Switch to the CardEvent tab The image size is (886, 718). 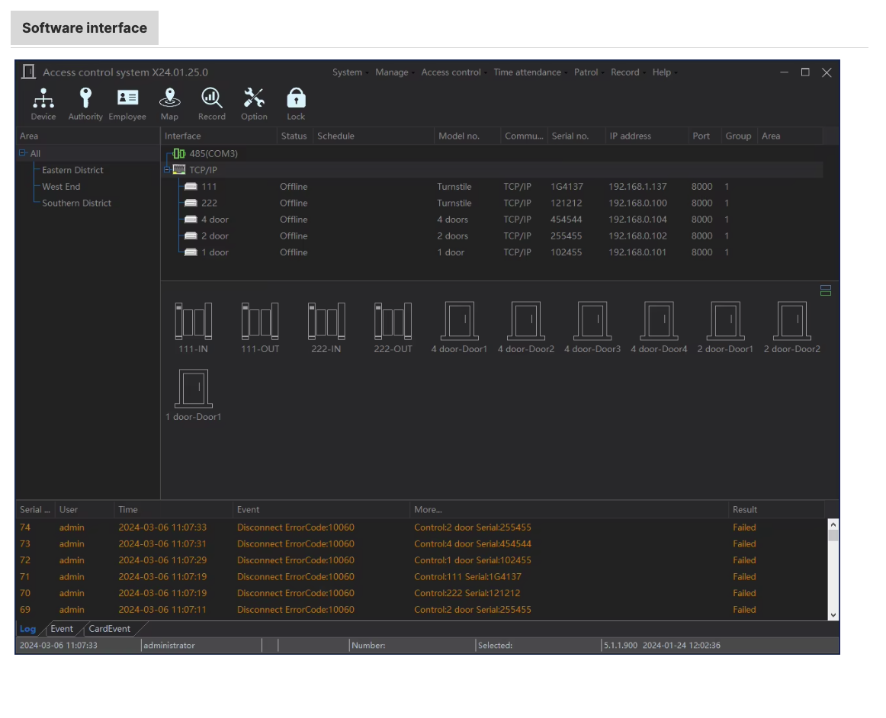pyautogui.click(x=110, y=629)
